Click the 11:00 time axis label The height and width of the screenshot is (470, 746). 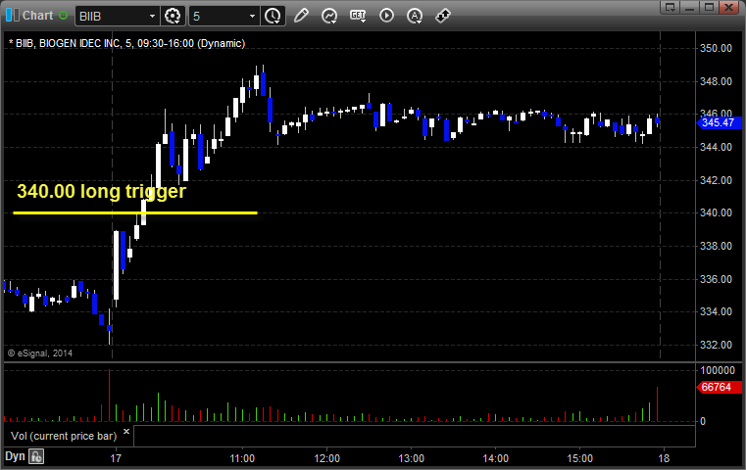click(x=242, y=458)
